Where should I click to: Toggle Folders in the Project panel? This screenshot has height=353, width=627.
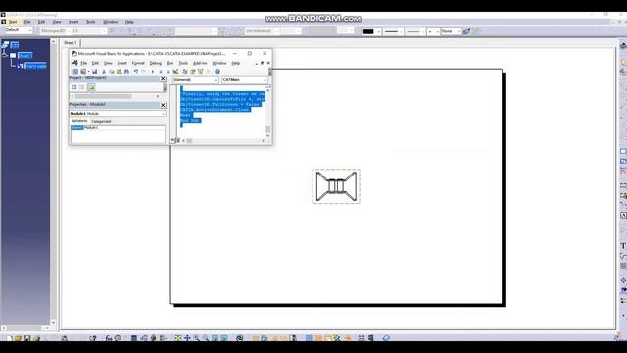click(x=91, y=87)
